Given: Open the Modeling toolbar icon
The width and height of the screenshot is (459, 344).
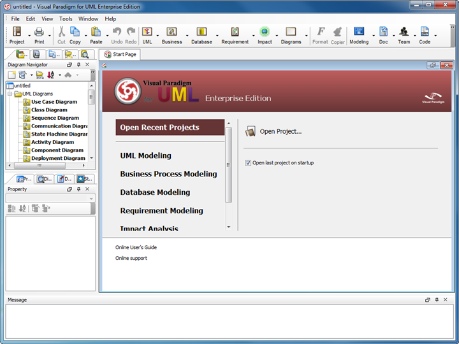Looking at the screenshot, I should [x=359, y=32].
